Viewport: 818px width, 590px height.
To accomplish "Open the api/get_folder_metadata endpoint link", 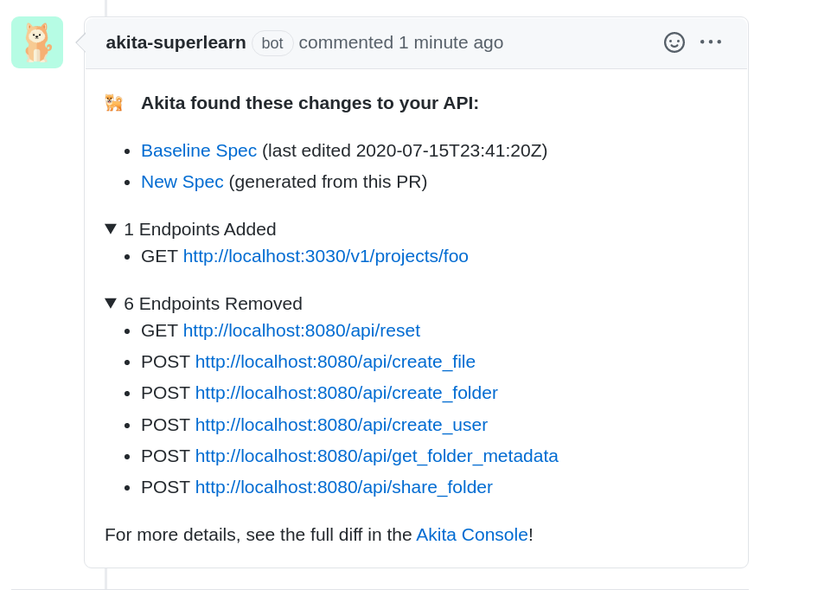I will pyautogui.click(x=376, y=456).
